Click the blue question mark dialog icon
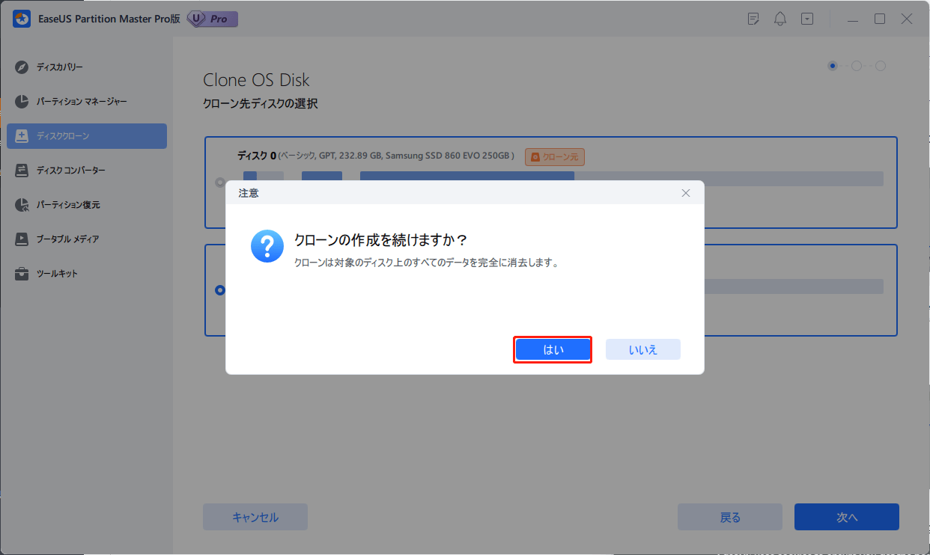The width and height of the screenshot is (930, 555). tap(267, 246)
